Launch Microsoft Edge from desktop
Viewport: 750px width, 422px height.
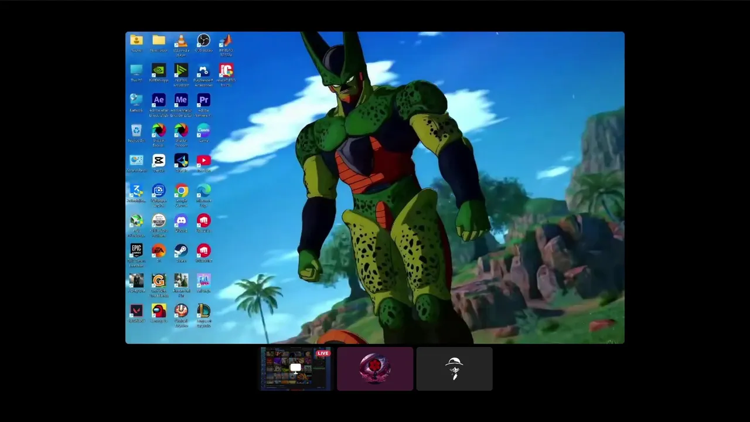point(203,195)
